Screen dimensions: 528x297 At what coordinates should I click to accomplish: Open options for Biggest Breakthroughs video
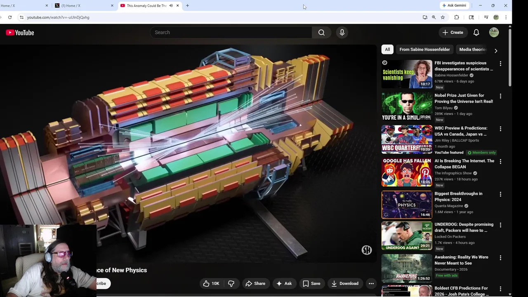[500, 194]
